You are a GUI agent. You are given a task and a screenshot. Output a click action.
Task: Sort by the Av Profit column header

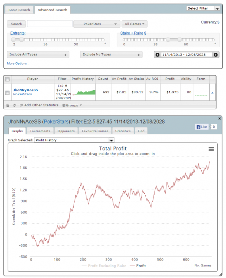pyautogui.click(x=119, y=79)
